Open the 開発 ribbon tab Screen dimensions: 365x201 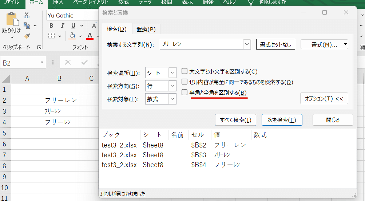(x=208, y=2)
